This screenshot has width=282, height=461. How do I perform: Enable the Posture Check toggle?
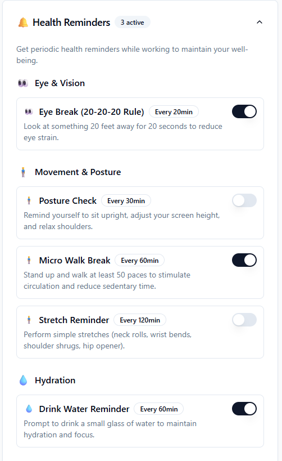tap(244, 200)
